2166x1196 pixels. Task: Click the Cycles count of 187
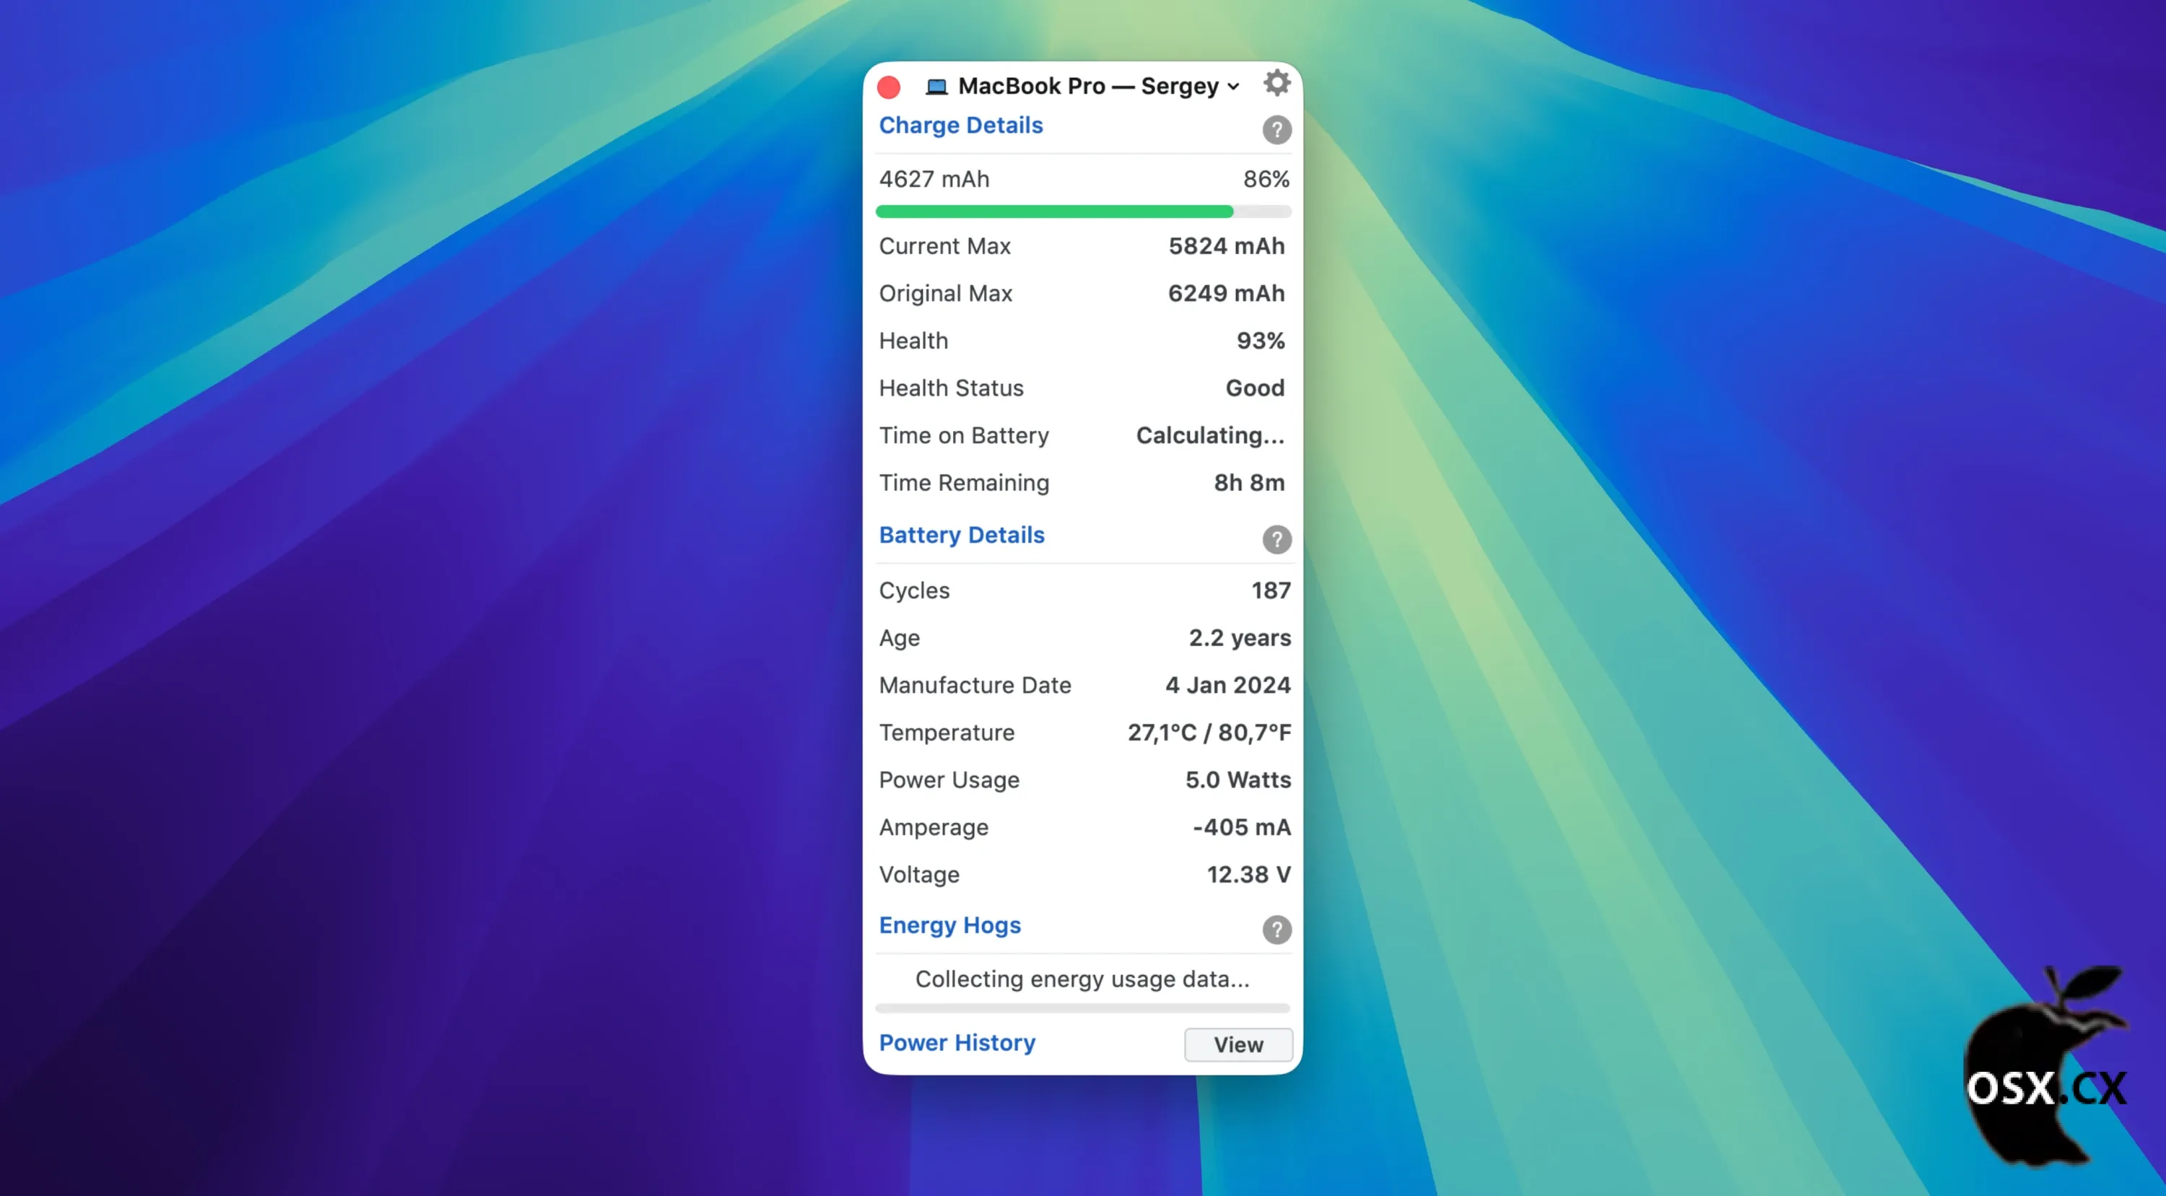tap(1271, 590)
